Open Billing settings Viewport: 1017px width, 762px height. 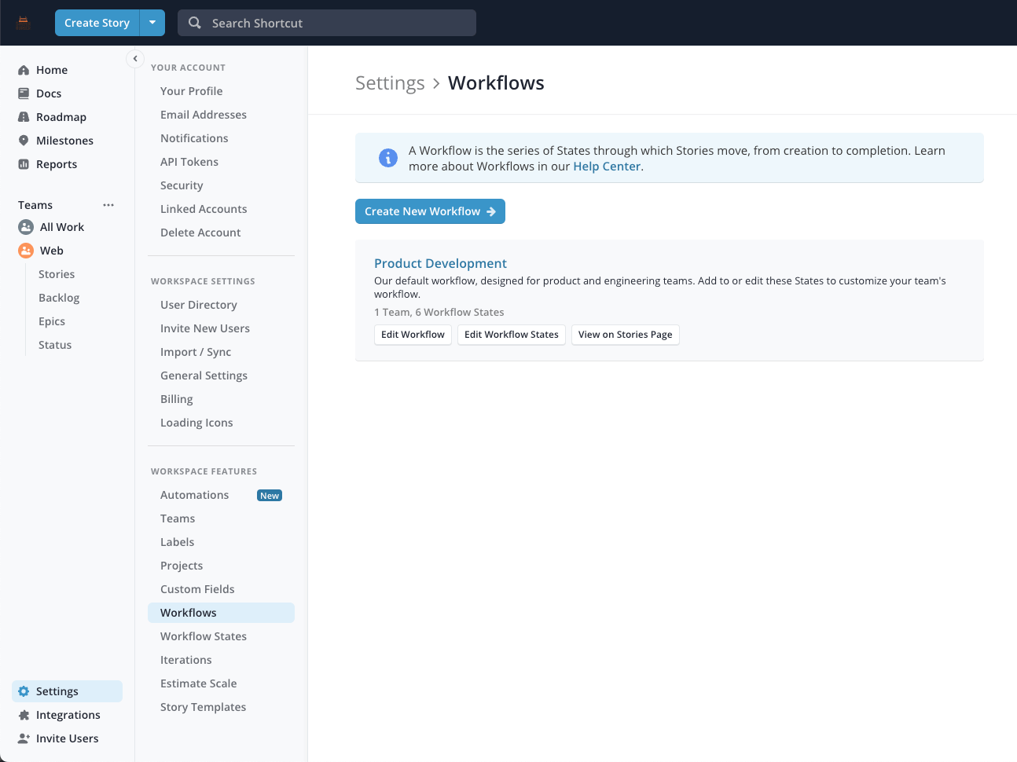tap(177, 399)
